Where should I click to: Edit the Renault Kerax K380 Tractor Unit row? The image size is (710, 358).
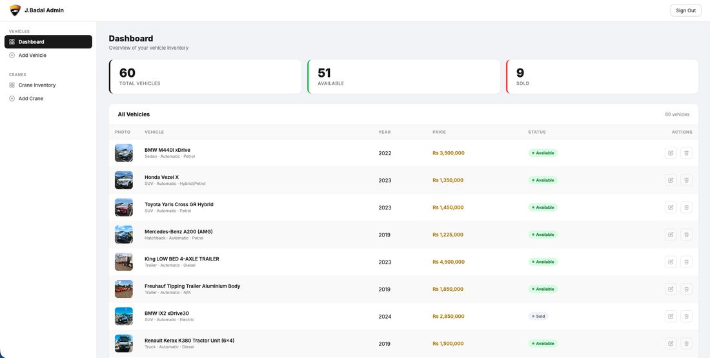(671, 344)
